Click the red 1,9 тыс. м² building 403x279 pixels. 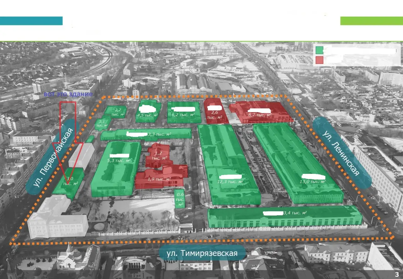(161, 177)
